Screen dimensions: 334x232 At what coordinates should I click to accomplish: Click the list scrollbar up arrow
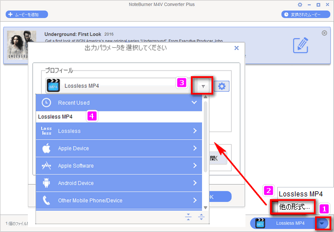click(x=205, y=97)
